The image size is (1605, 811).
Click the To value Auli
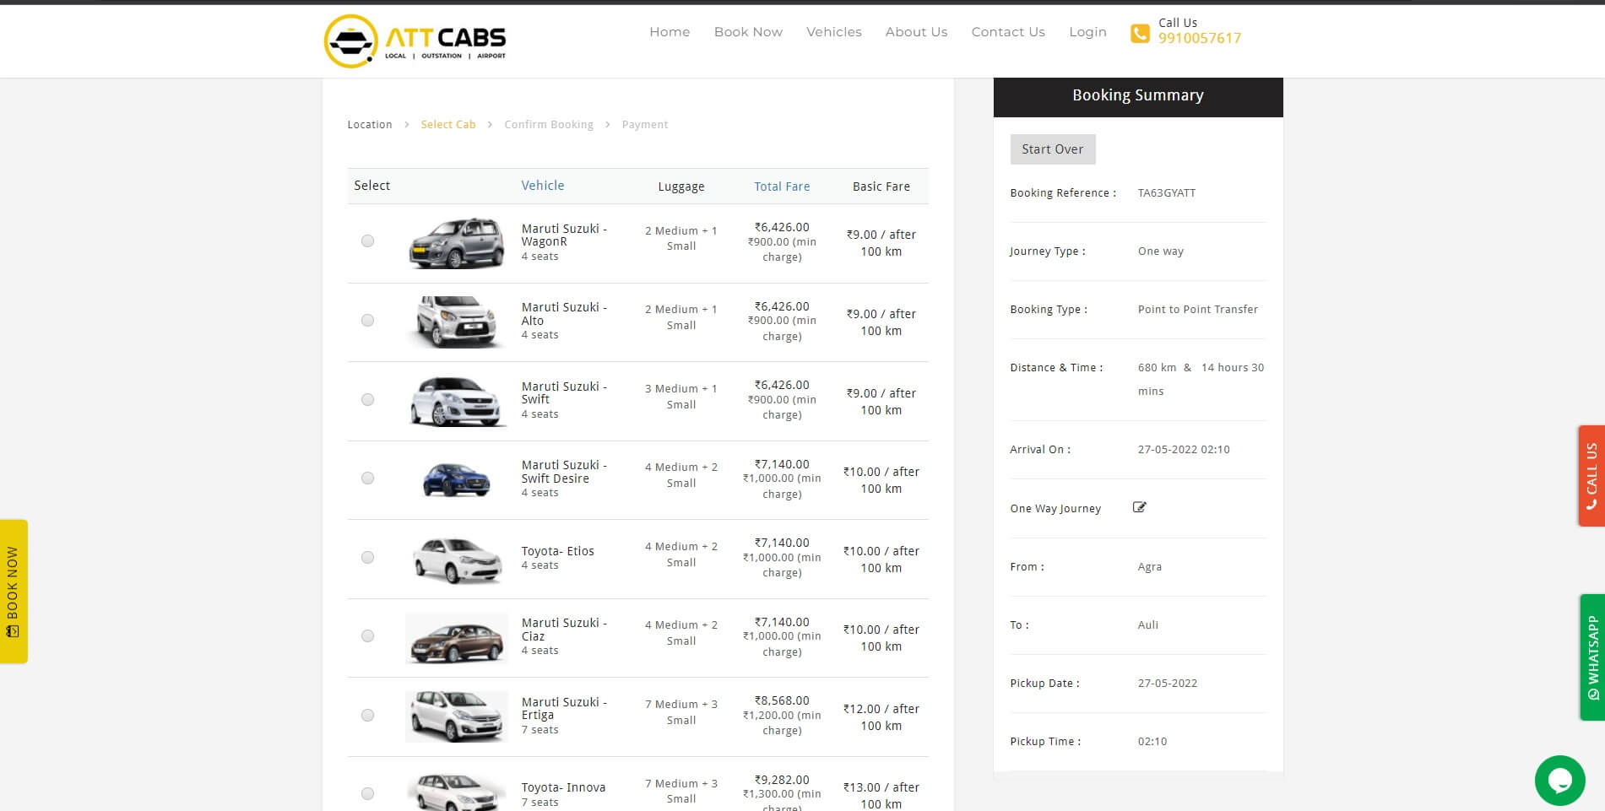point(1148,625)
